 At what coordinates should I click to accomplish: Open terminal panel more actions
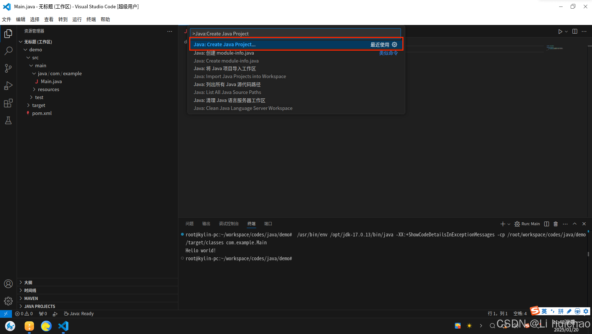[x=565, y=224]
